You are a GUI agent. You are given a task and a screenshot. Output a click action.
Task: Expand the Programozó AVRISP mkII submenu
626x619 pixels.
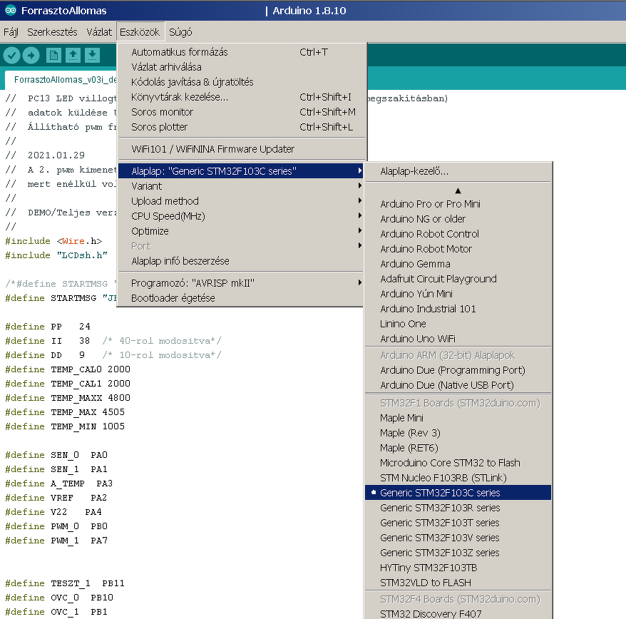pyautogui.click(x=241, y=283)
